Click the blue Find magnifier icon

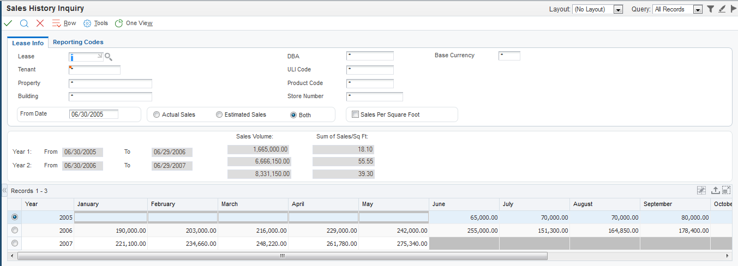point(24,23)
